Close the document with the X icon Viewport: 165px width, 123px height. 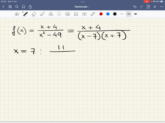point(155,7)
